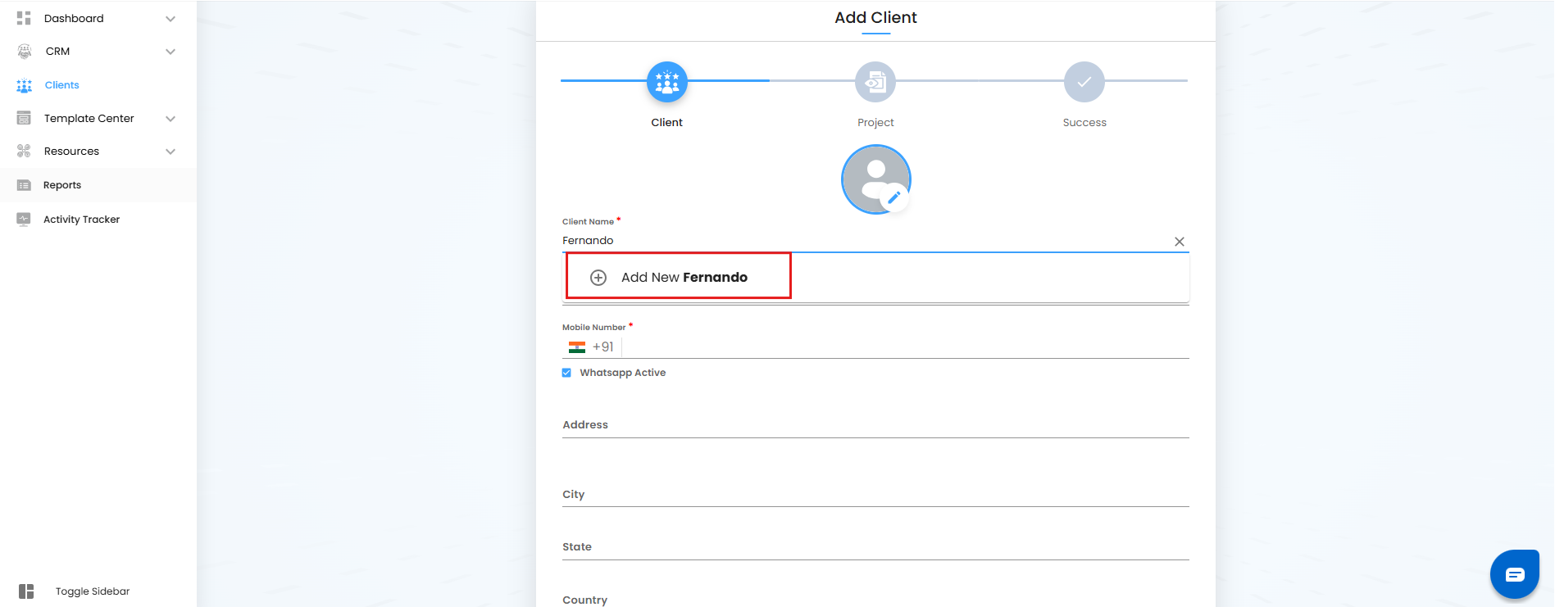The width and height of the screenshot is (1555, 607).
Task: Click the Client step icon
Action: [x=666, y=82]
